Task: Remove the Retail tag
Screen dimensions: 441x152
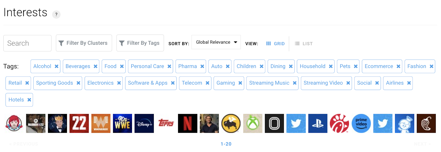Action: (x=27, y=83)
